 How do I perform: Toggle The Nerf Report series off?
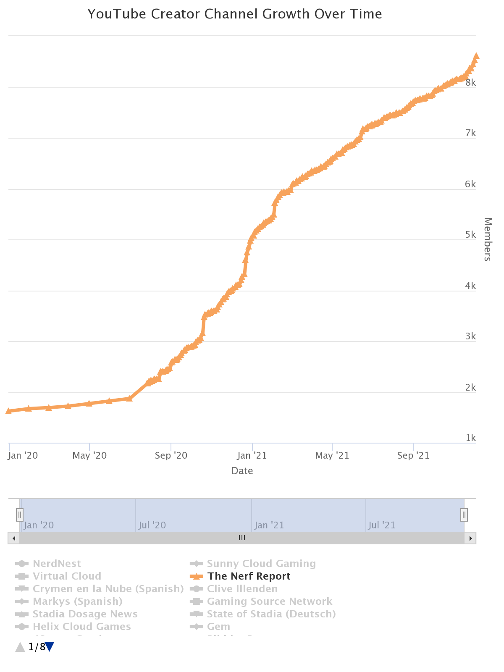(249, 576)
